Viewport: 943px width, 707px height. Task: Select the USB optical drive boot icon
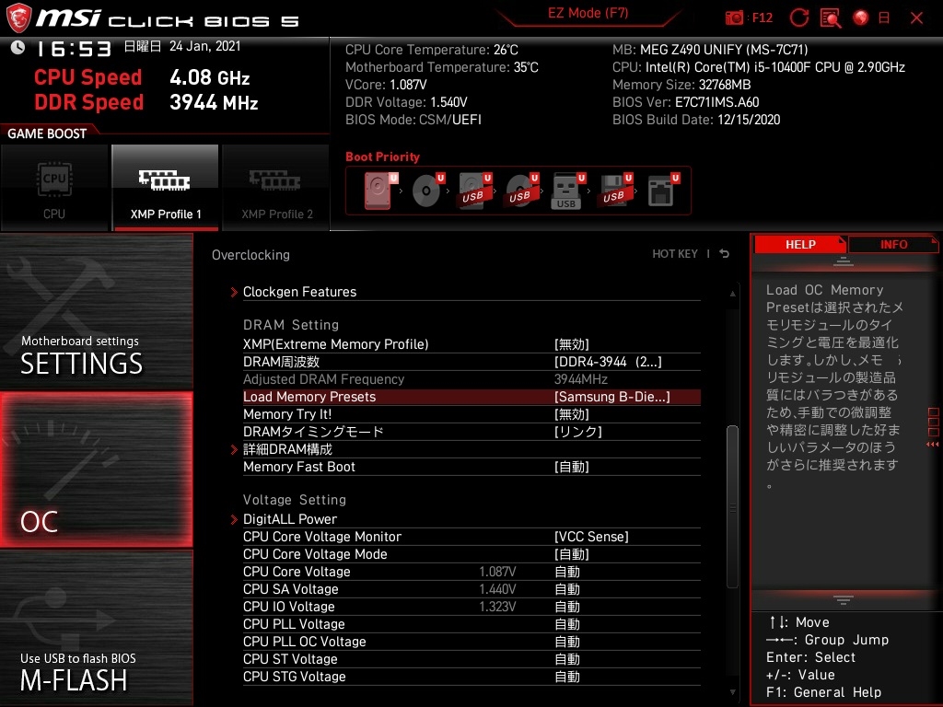(522, 191)
